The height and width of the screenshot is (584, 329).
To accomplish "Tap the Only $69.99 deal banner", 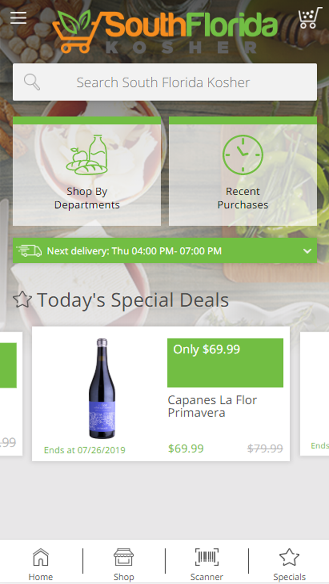I will 225,363.
